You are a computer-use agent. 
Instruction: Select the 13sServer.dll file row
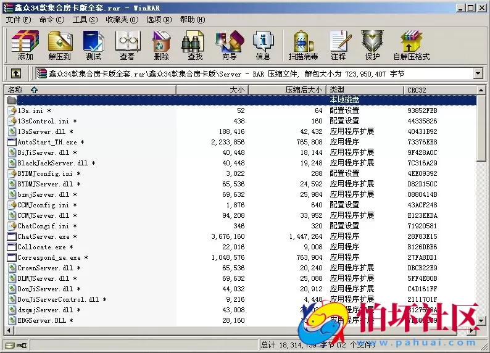[241, 131]
